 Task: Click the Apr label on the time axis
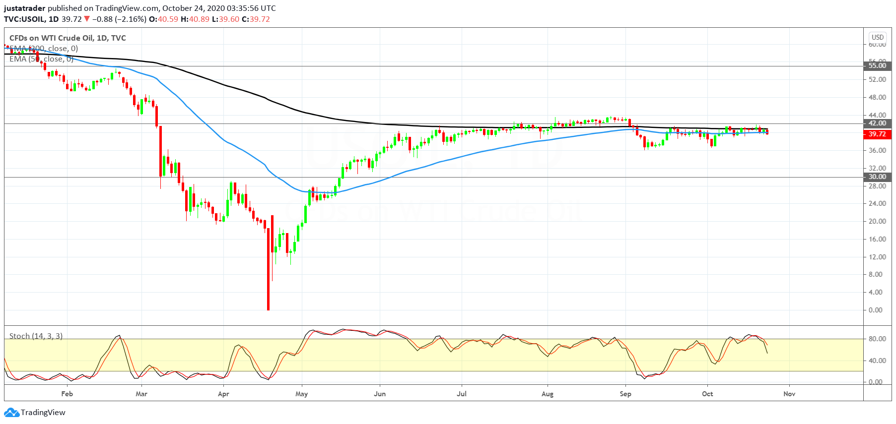223,394
